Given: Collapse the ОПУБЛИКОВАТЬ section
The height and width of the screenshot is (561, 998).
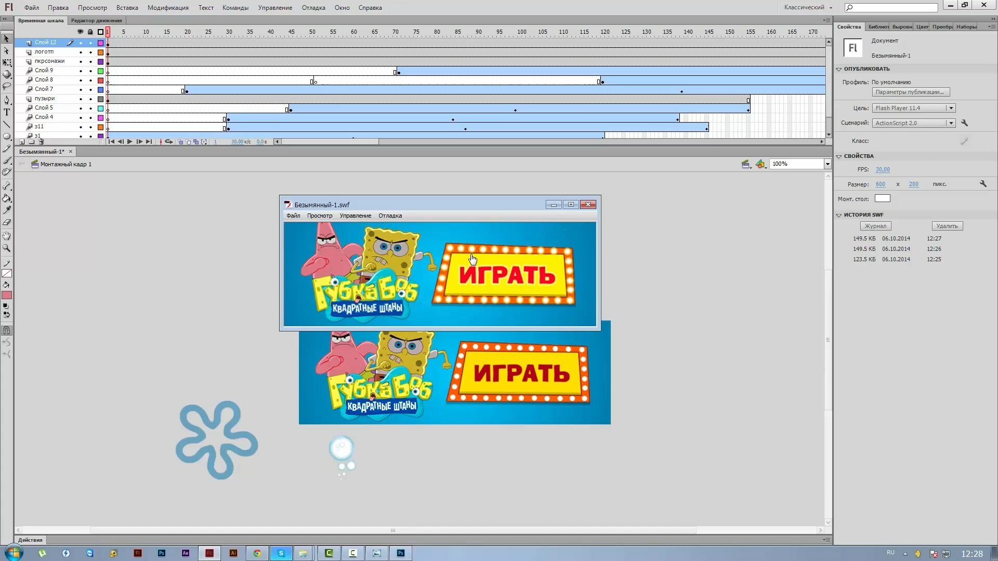Looking at the screenshot, I should [838, 69].
